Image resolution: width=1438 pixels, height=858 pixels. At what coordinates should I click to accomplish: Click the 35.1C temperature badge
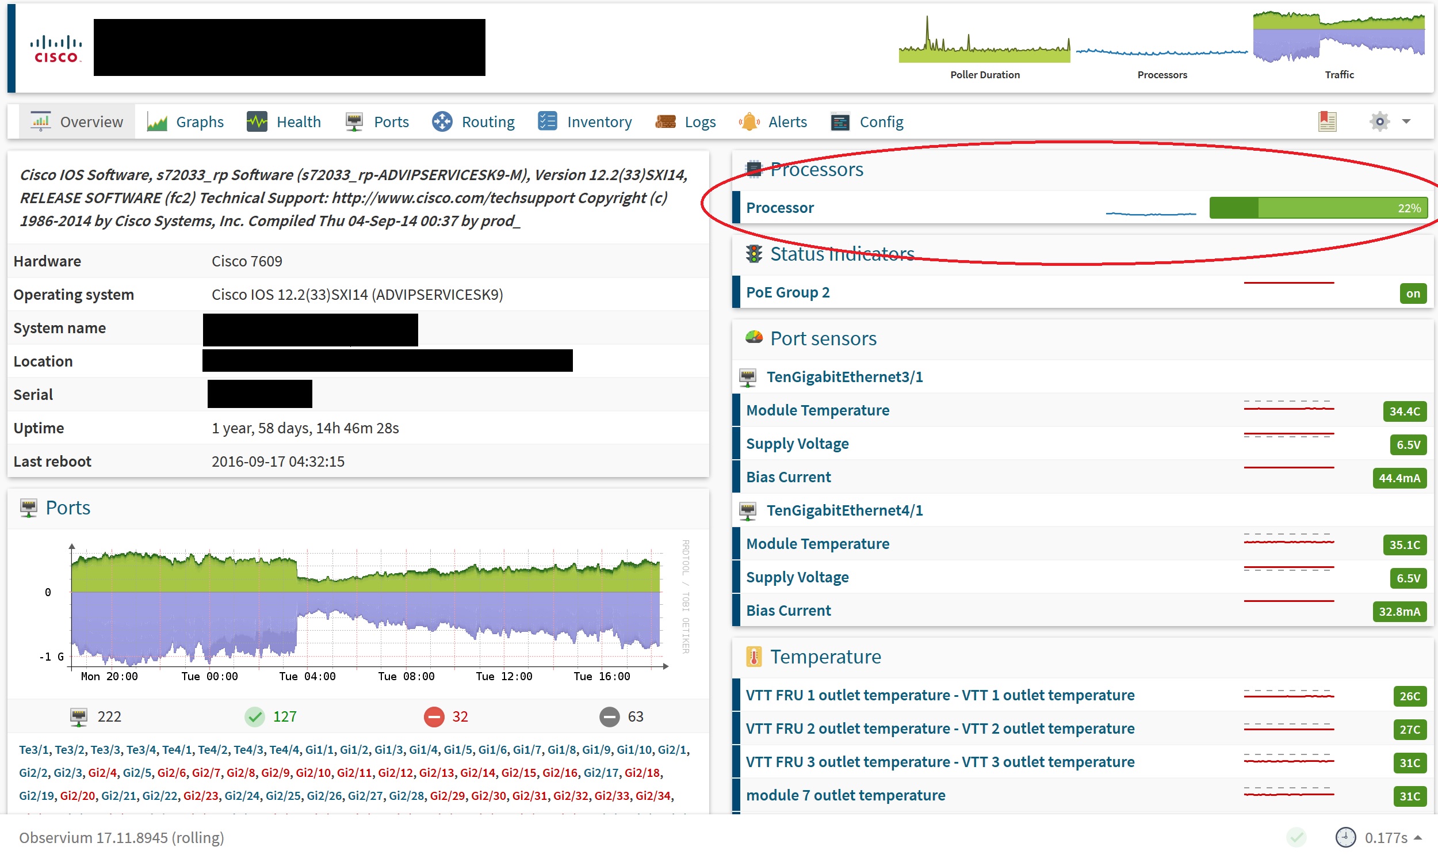pyautogui.click(x=1404, y=544)
